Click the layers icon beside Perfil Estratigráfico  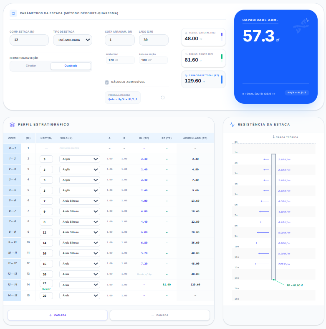click(x=12, y=124)
